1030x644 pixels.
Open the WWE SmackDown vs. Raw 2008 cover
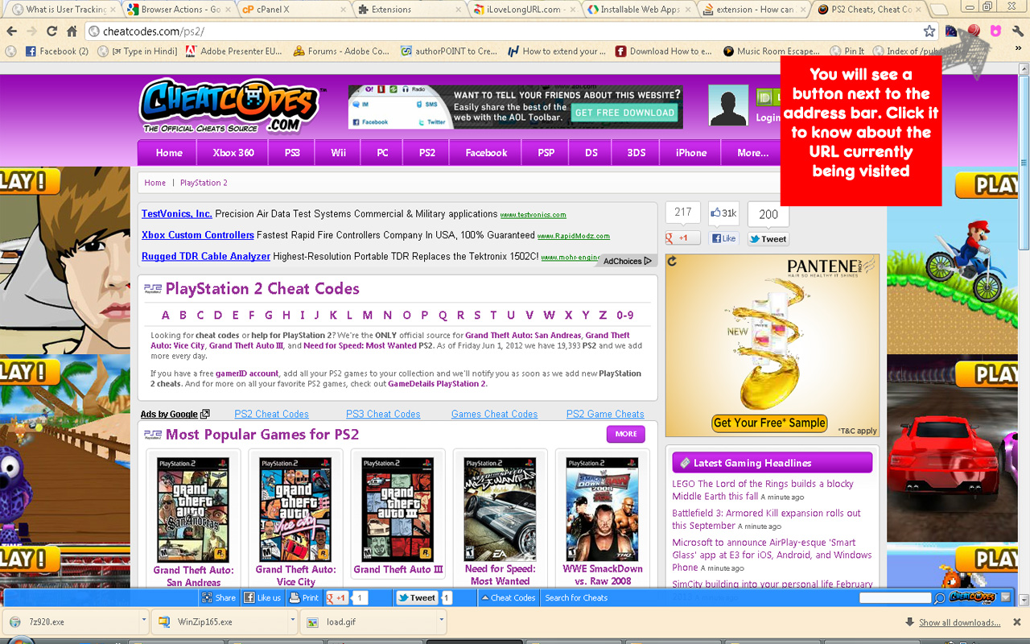tap(603, 510)
